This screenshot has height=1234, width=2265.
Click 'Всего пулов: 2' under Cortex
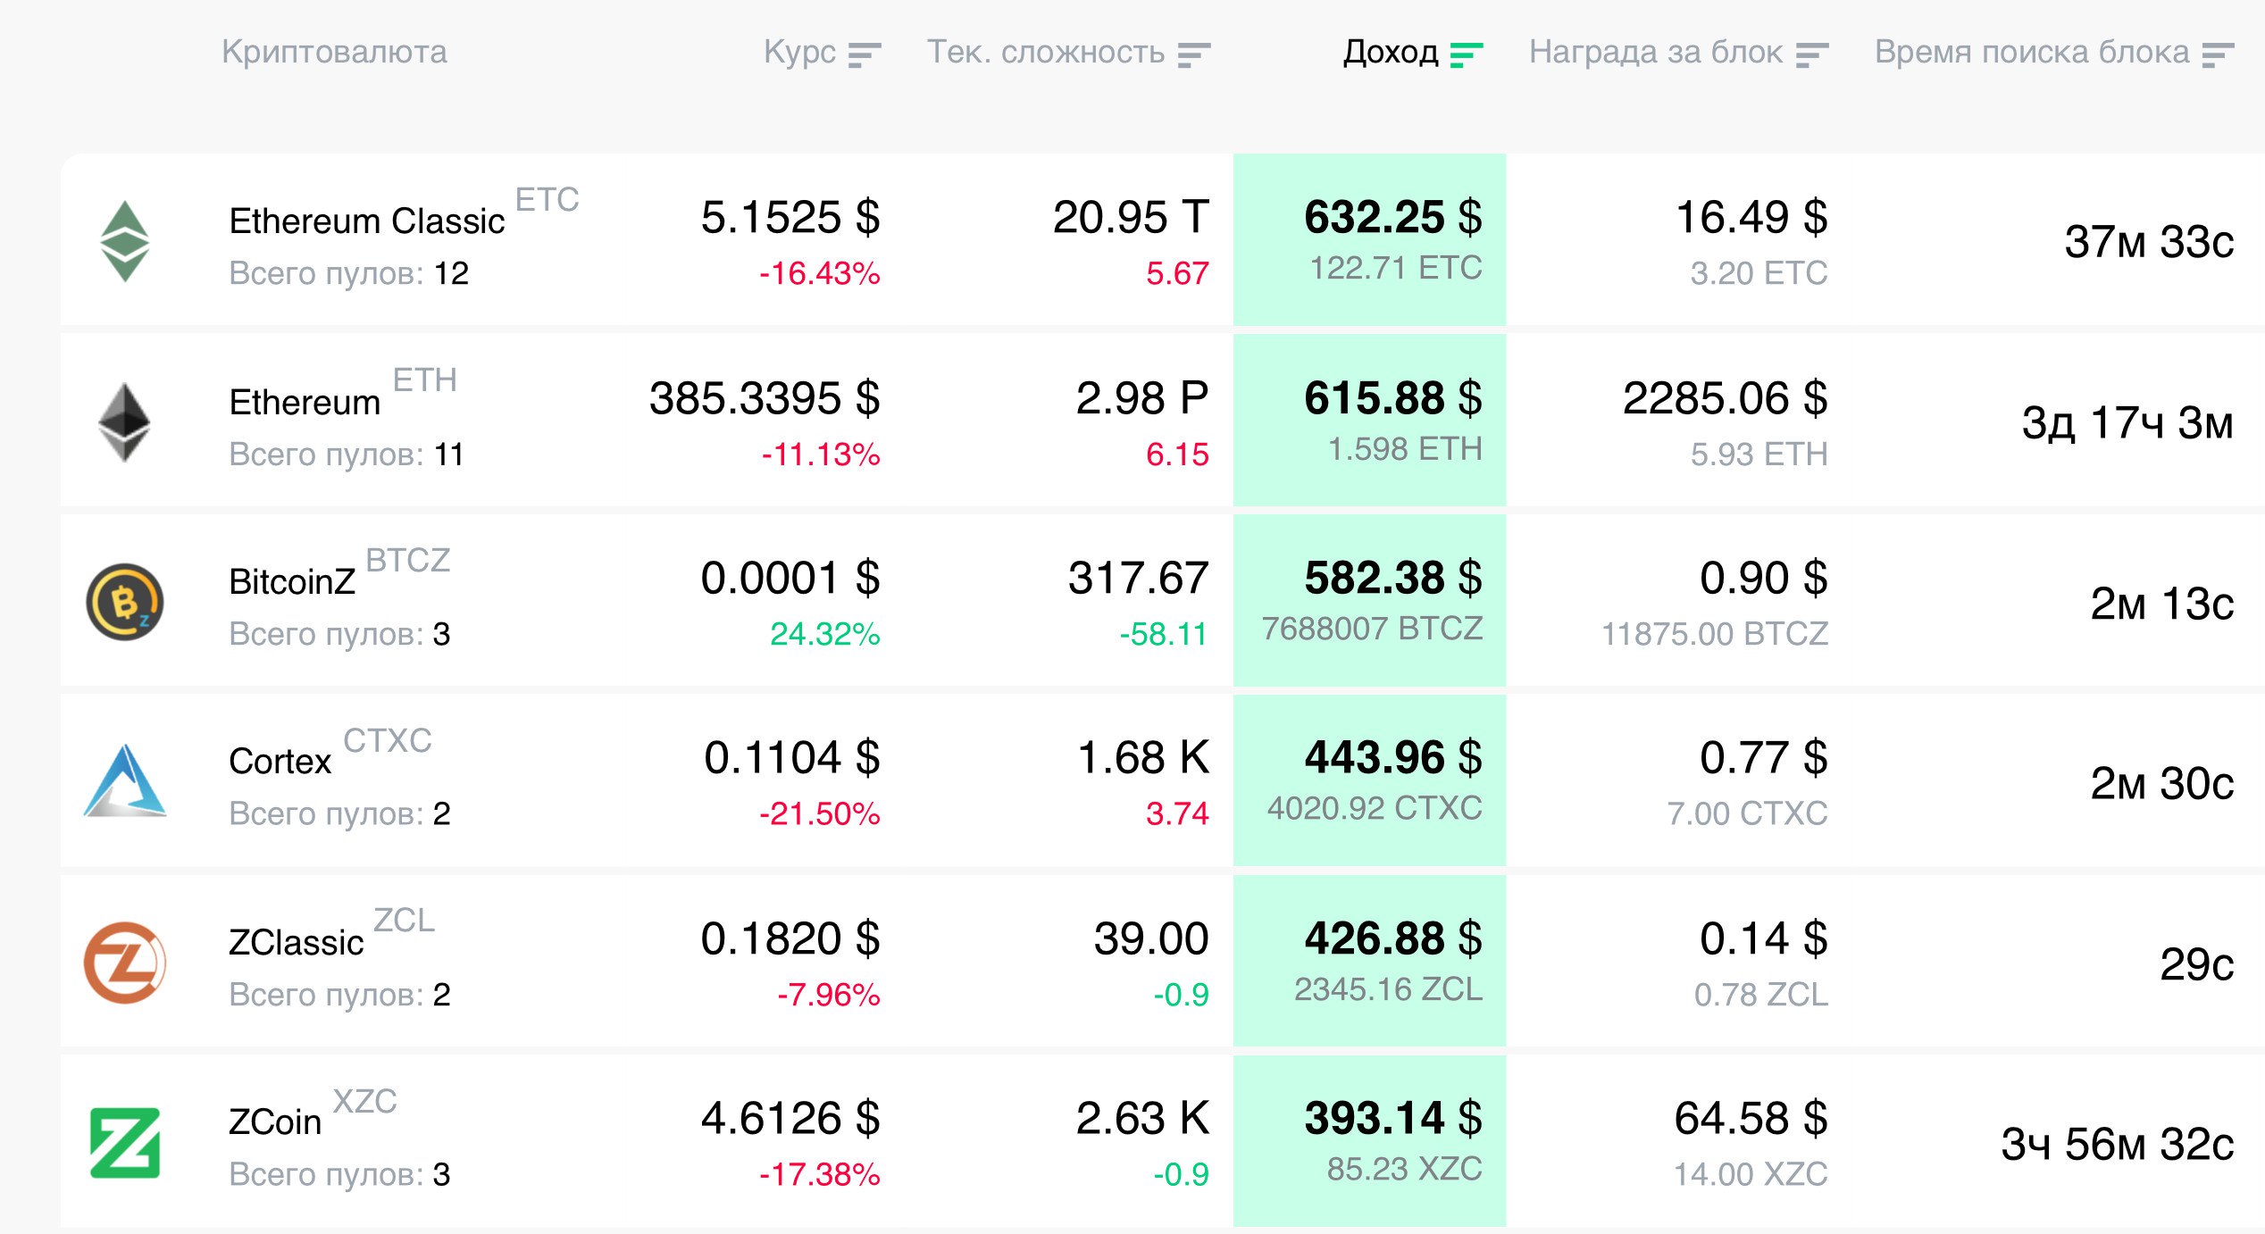tap(339, 813)
